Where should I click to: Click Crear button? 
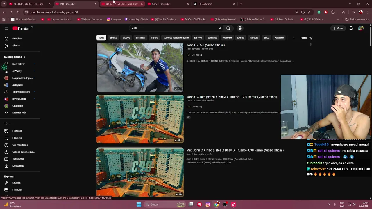coord(338,28)
